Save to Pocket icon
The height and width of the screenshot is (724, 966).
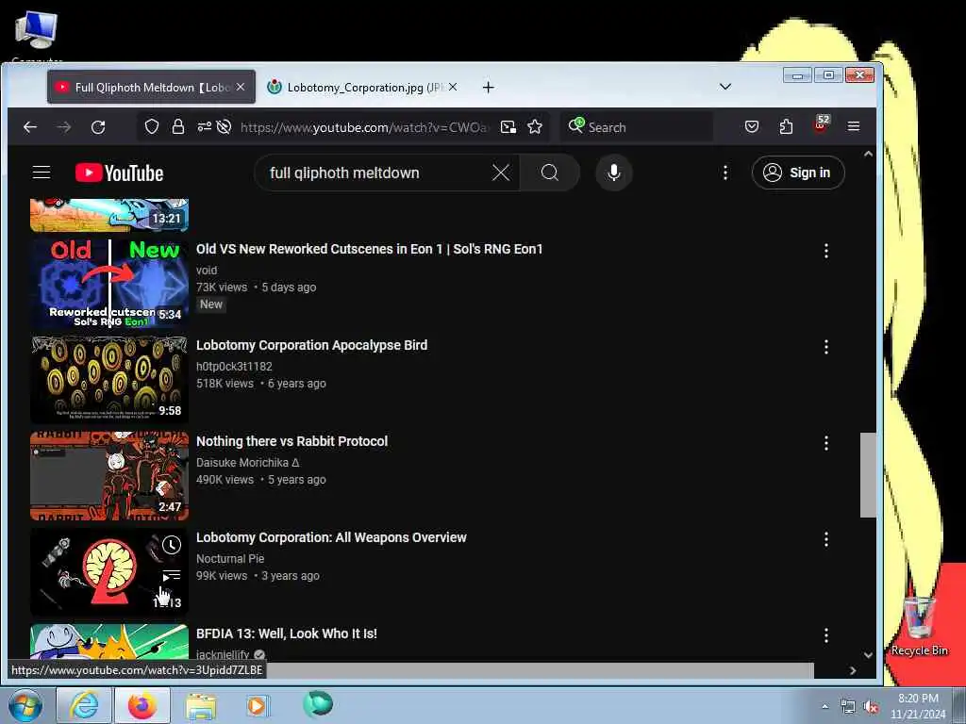752,127
